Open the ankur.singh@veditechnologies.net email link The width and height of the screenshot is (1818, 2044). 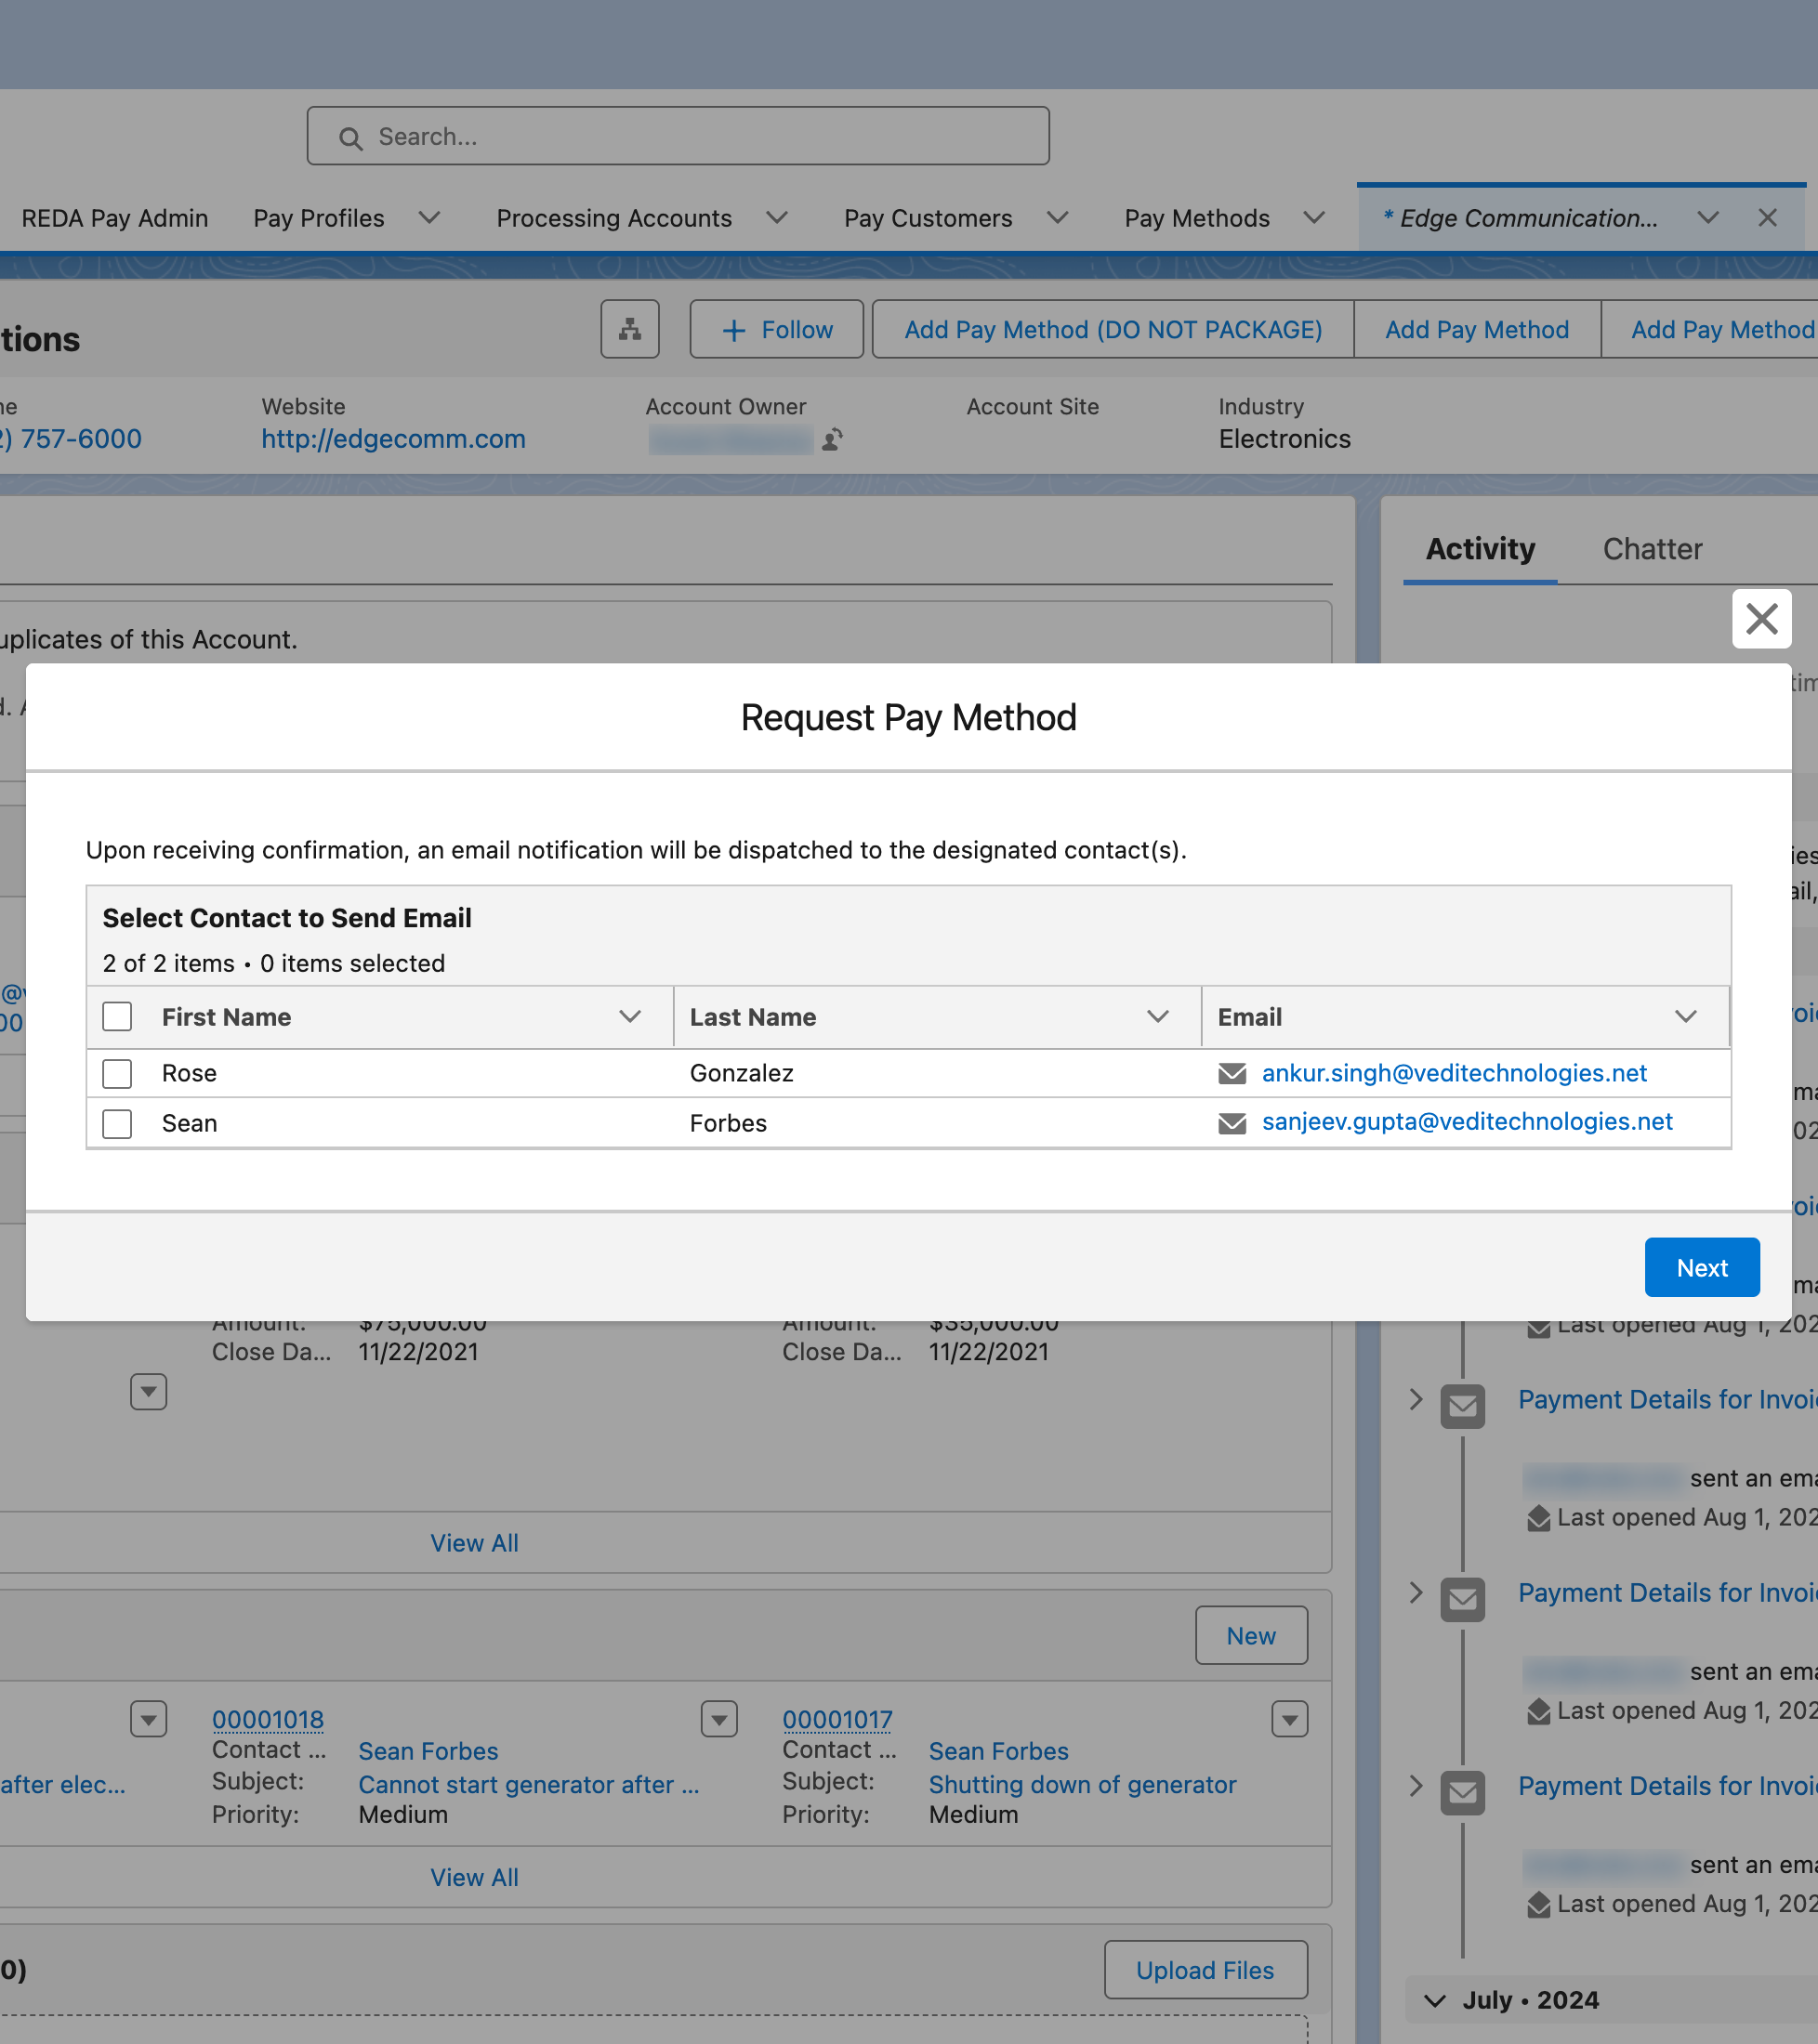[x=1454, y=1073]
